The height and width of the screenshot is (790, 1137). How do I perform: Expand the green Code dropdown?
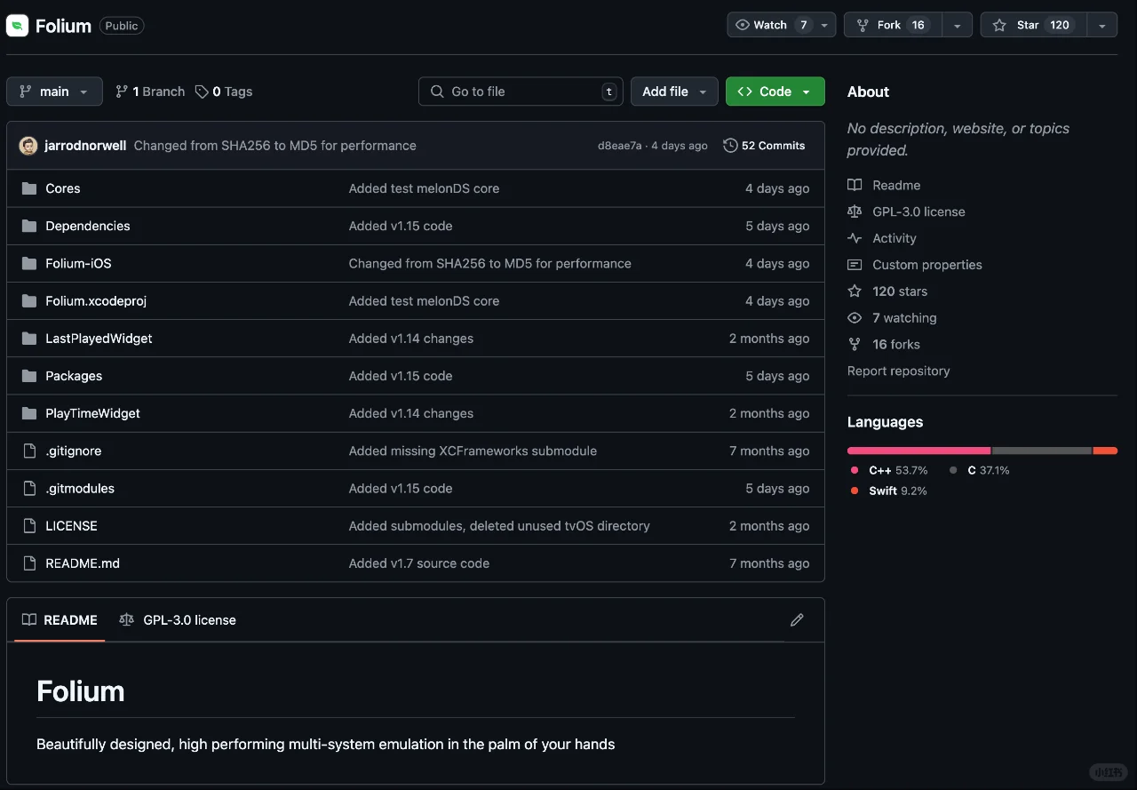(775, 92)
